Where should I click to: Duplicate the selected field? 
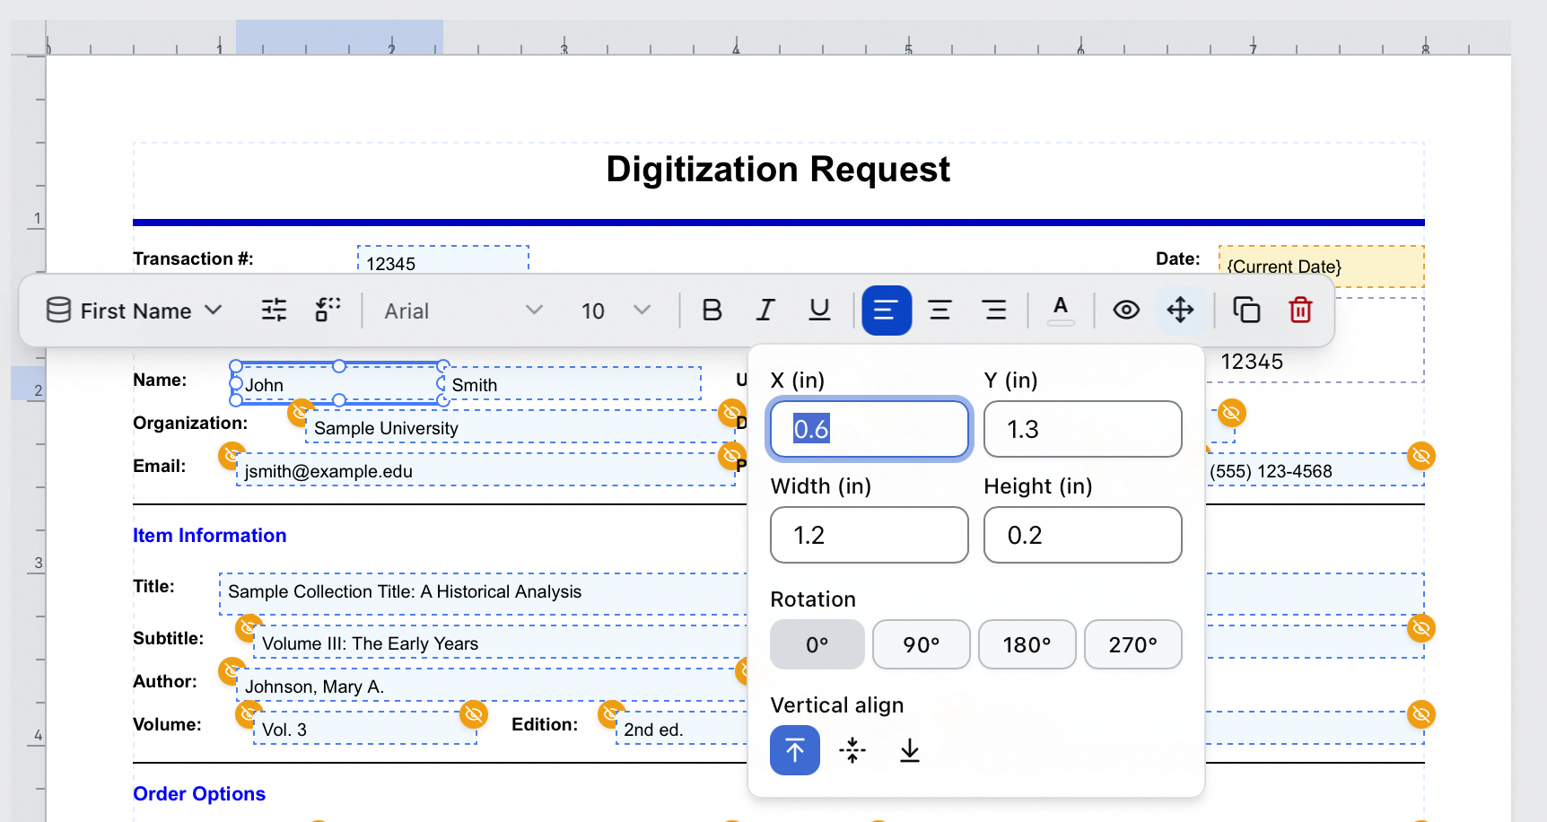click(1246, 310)
